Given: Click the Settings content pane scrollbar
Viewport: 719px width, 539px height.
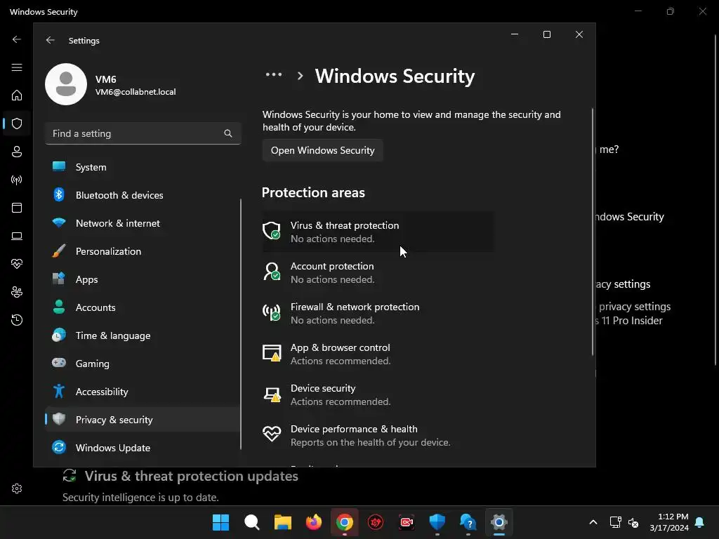Looking at the screenshot, I should coord(592,232).
